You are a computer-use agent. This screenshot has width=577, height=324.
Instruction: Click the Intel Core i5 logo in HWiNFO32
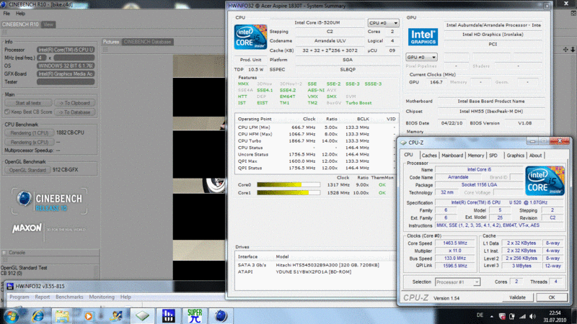pos(250,37)
